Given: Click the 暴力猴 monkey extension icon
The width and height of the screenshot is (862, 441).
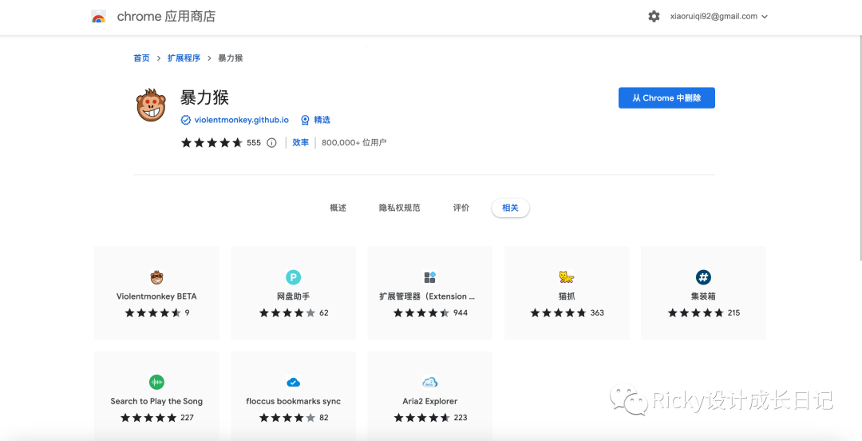Looking at the screenshot, I should pos(151,105).
